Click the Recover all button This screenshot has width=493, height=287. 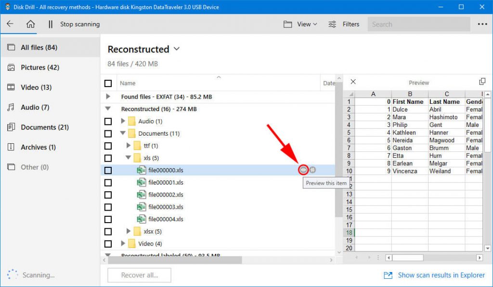pyautogui.click(x=139, y=275)
